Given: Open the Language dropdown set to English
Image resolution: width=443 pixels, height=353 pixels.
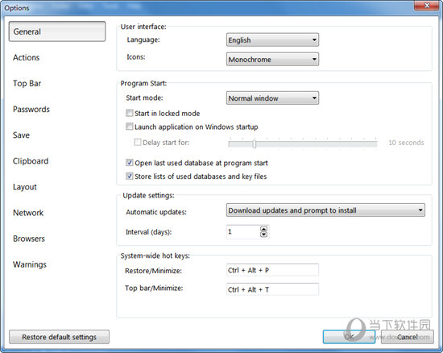Looking at the screenshot, I should pyautogui.click(x=272, y=39).
